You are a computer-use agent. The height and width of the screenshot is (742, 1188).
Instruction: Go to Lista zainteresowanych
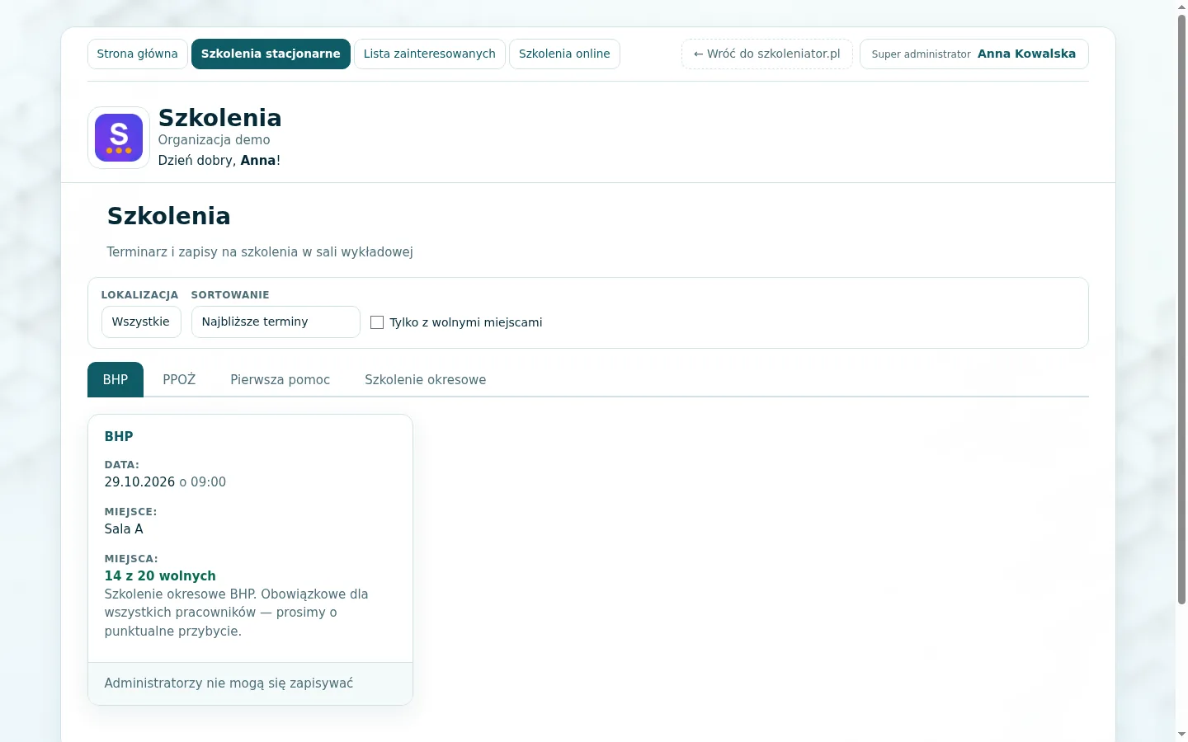pos(429,54)
